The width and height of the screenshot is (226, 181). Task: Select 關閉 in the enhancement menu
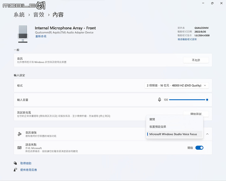[175, 119]
